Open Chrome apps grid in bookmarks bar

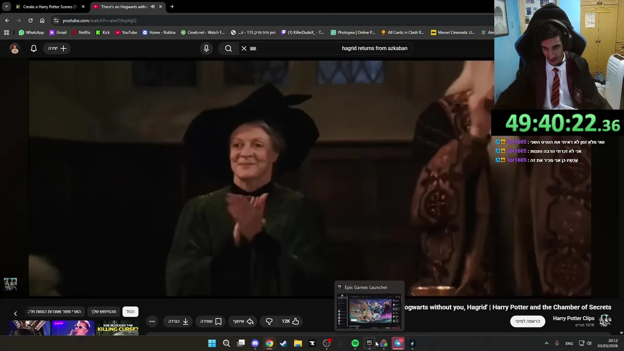tap(6, 33)
